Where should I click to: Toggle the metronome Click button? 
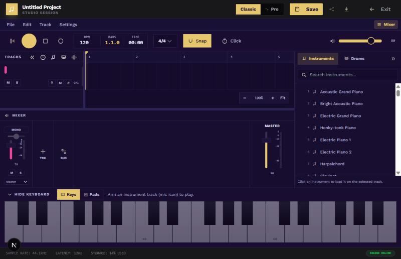click(232, 41)
